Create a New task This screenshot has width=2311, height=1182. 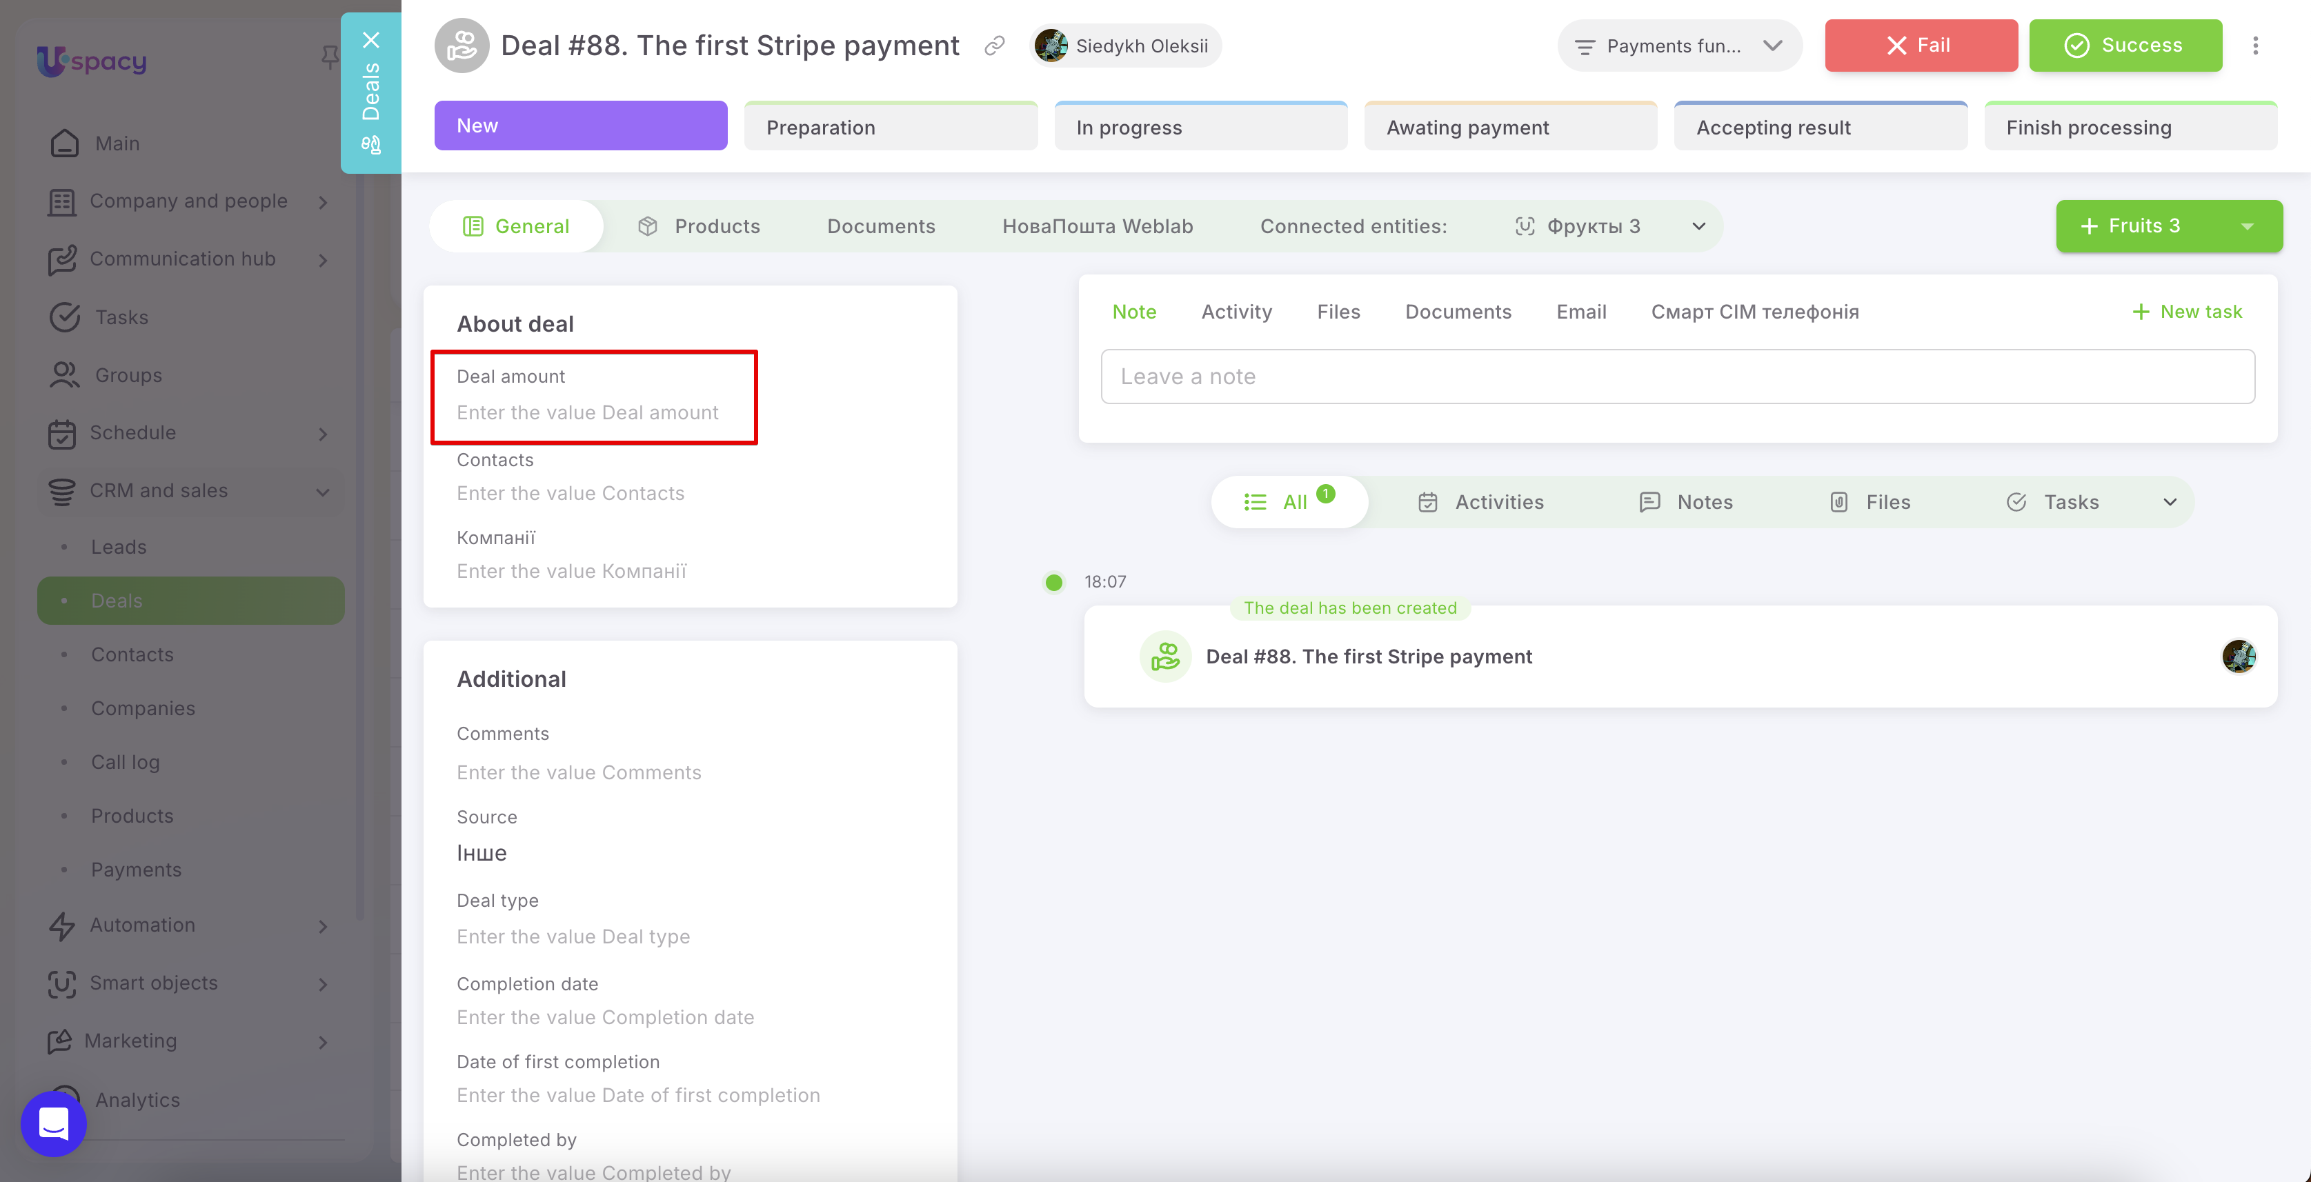click(x=2188, y=312)
